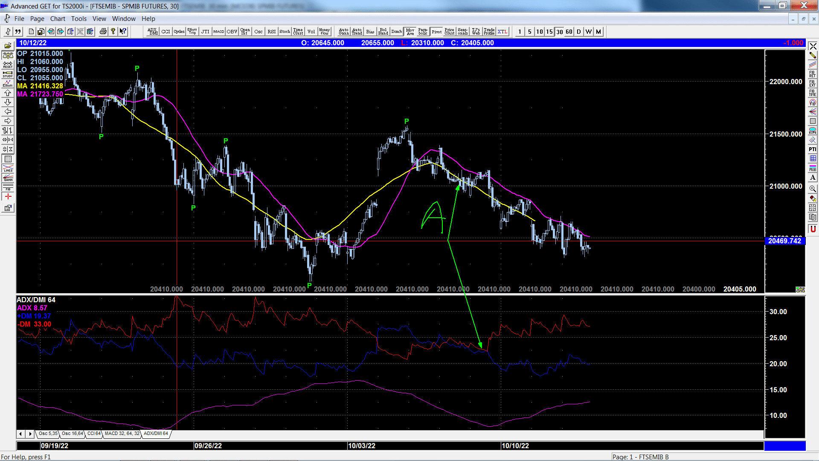This screenshot has width=819, height=461.
Task: Click the print chart icon
Action: point(103,32)
